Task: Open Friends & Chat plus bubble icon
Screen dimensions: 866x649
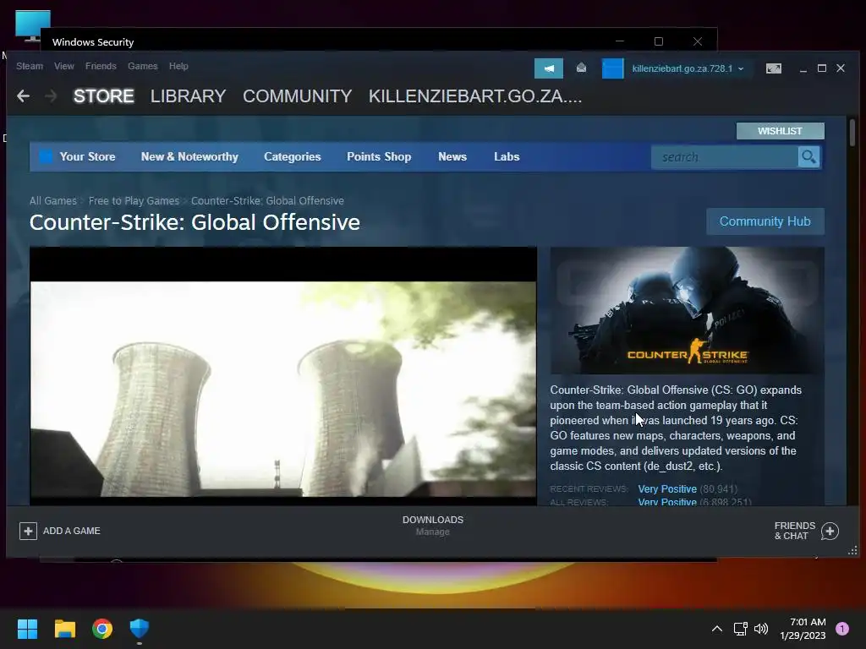Action: (x=830, y=531)
